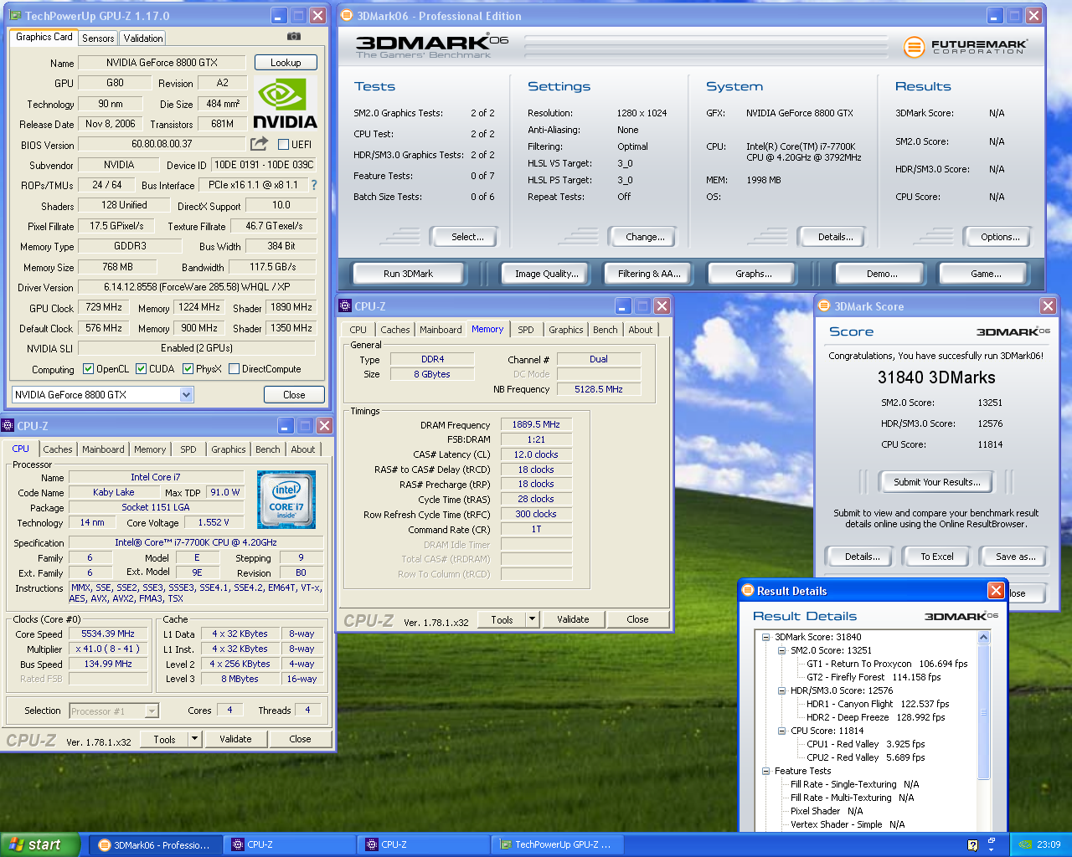Screen dimensions: 1072x857
Task: Switch to second CPU-Z taskbar button
Action: tap(424, 845)
